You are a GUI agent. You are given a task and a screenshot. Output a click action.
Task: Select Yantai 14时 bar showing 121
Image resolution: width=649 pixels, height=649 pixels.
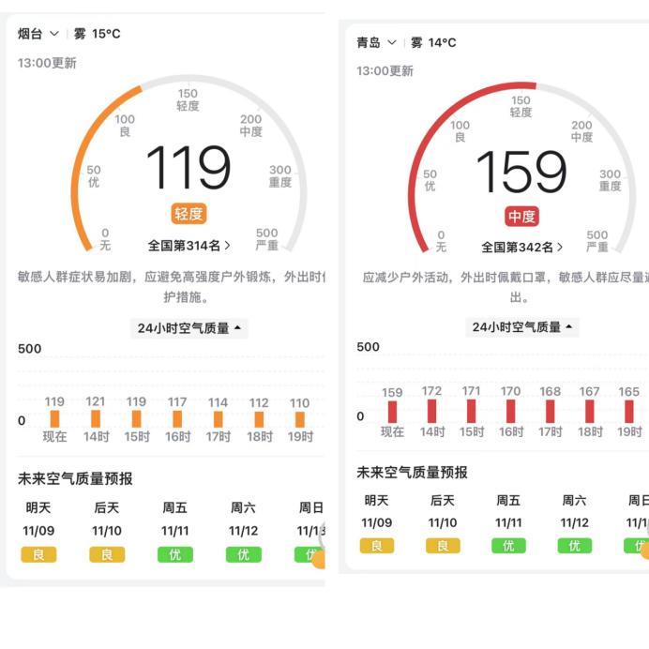[96, 418]
